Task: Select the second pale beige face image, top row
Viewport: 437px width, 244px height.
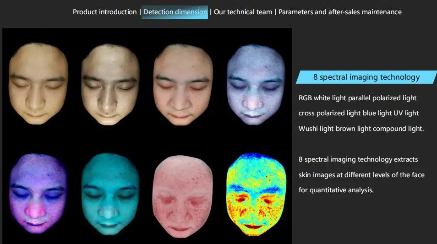Action: point(110,85)
